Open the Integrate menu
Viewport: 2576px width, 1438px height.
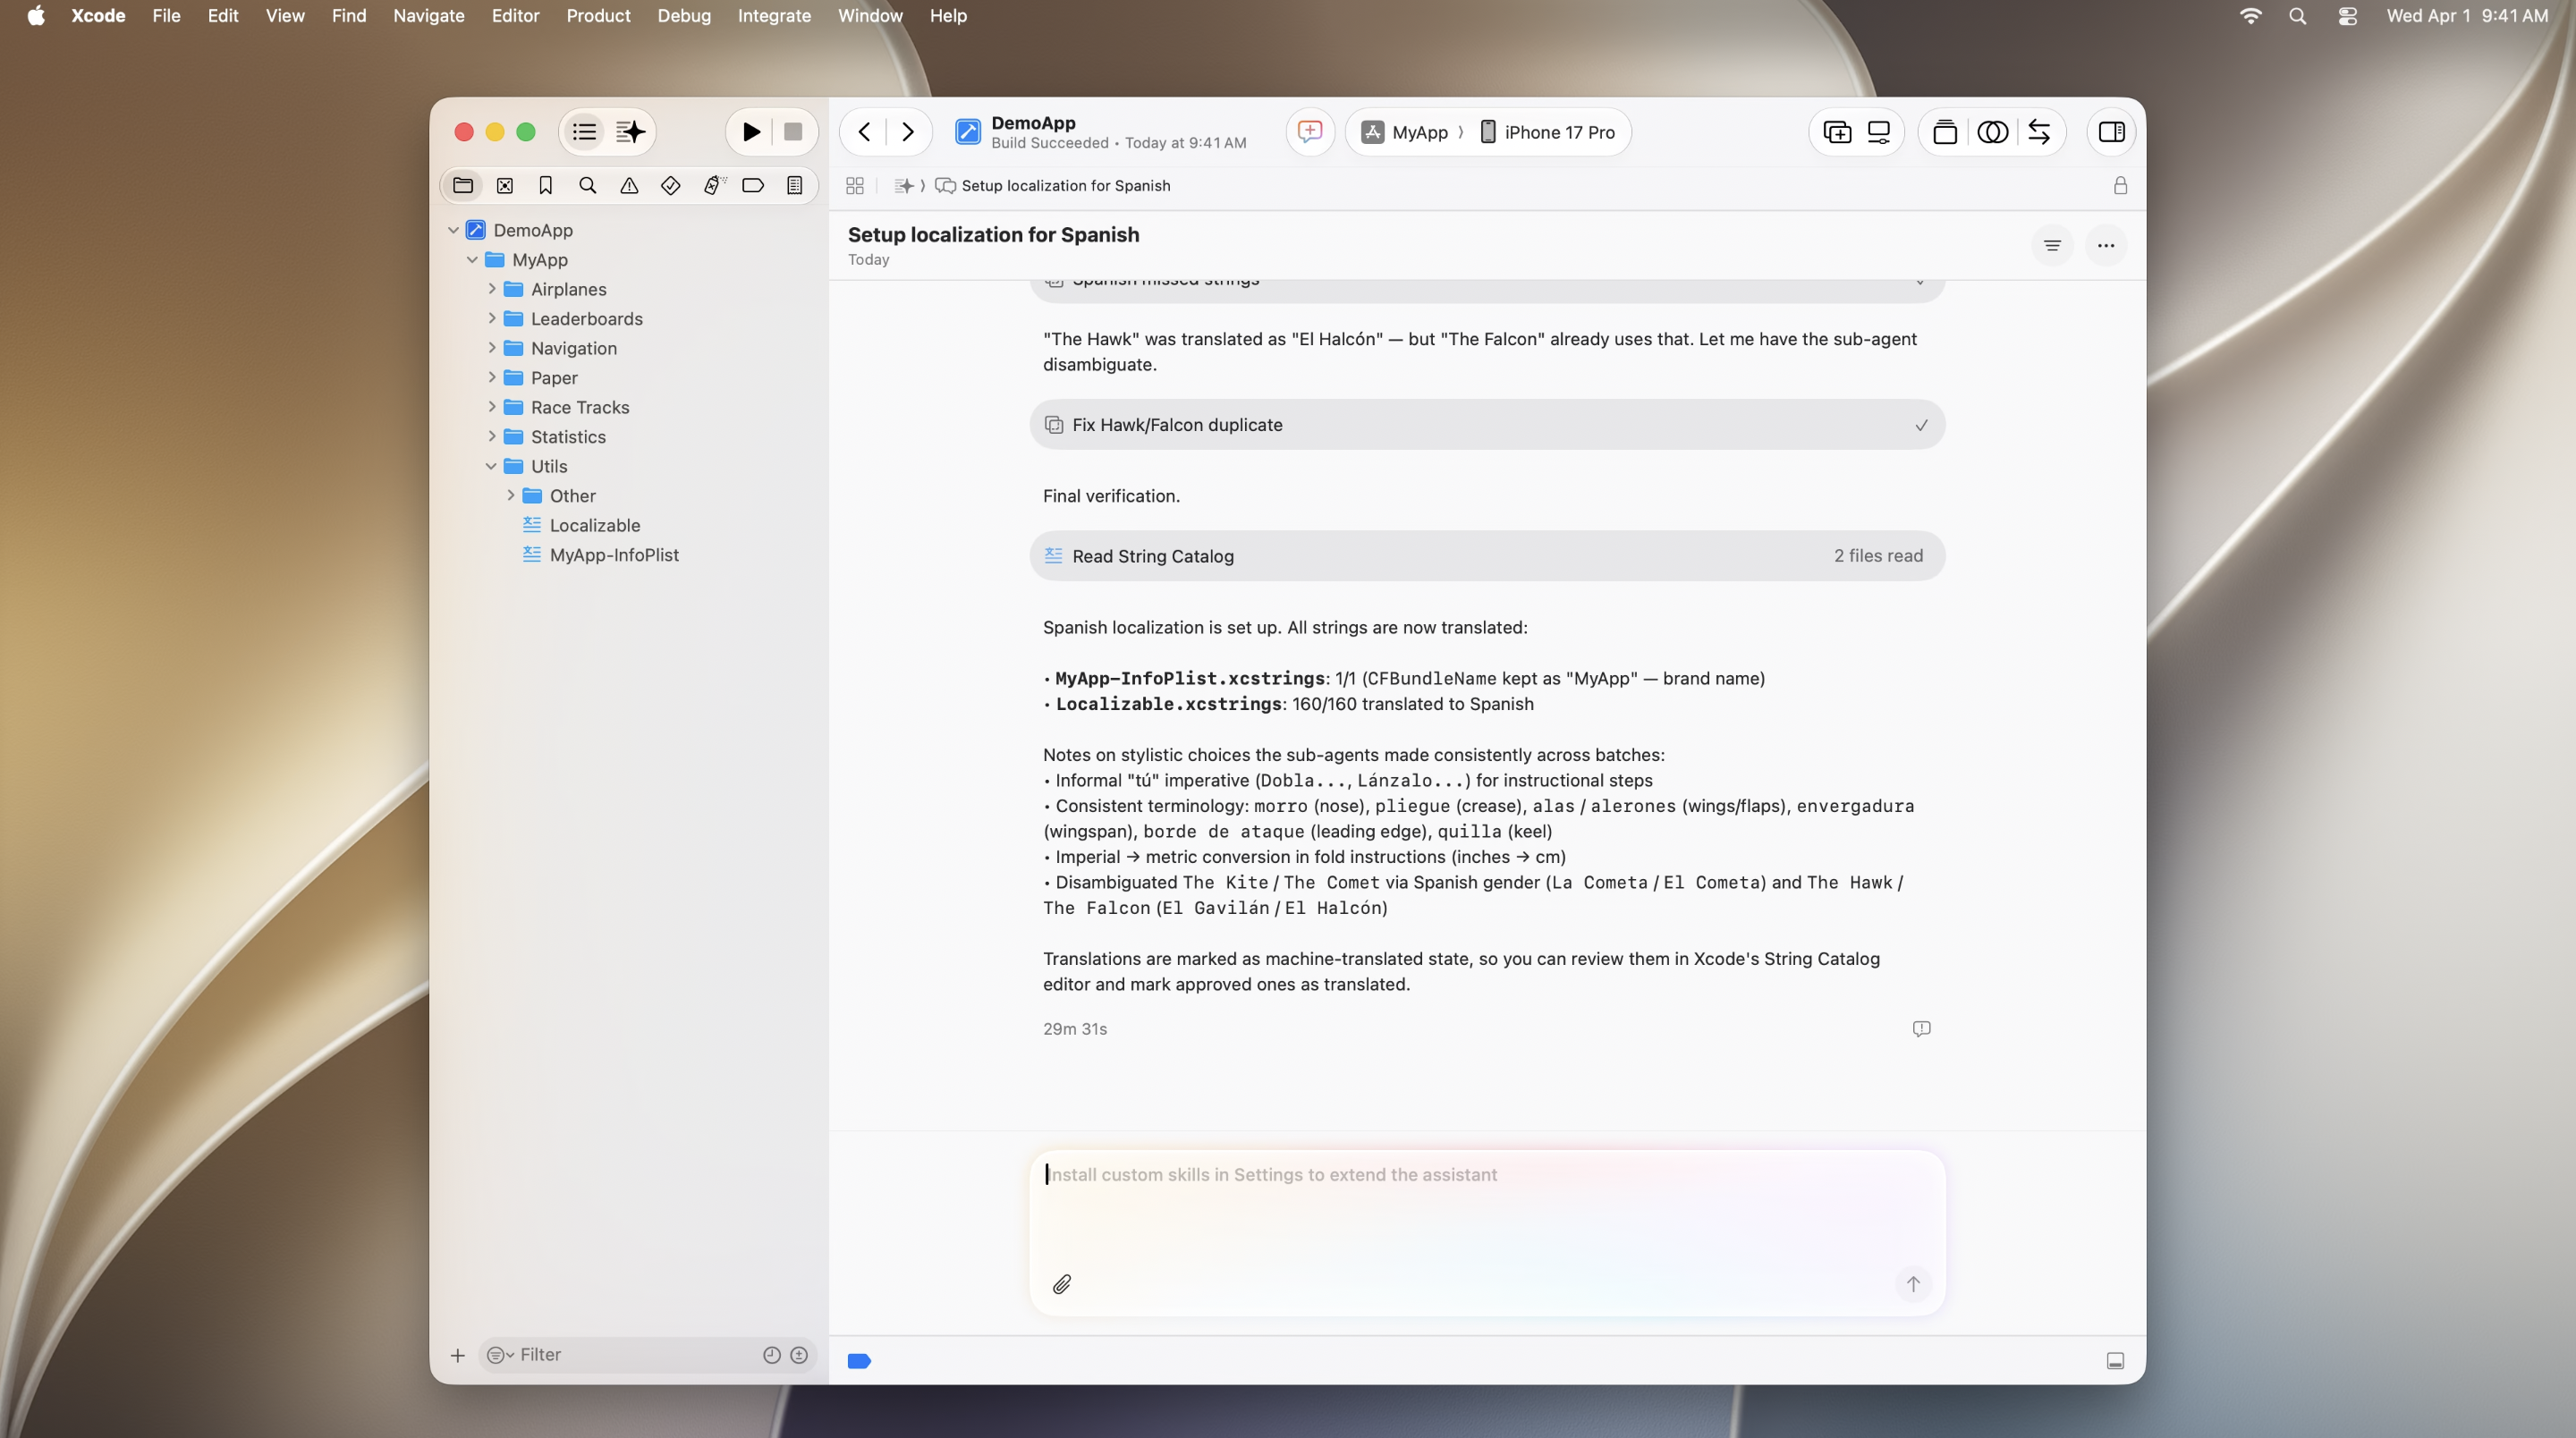click(774, 16)
